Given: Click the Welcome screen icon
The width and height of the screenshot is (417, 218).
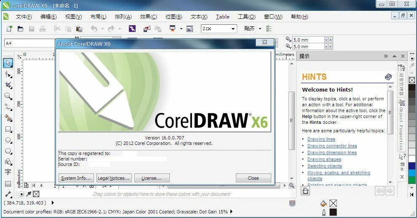Looking at the screenshot, I should point(190,29).
